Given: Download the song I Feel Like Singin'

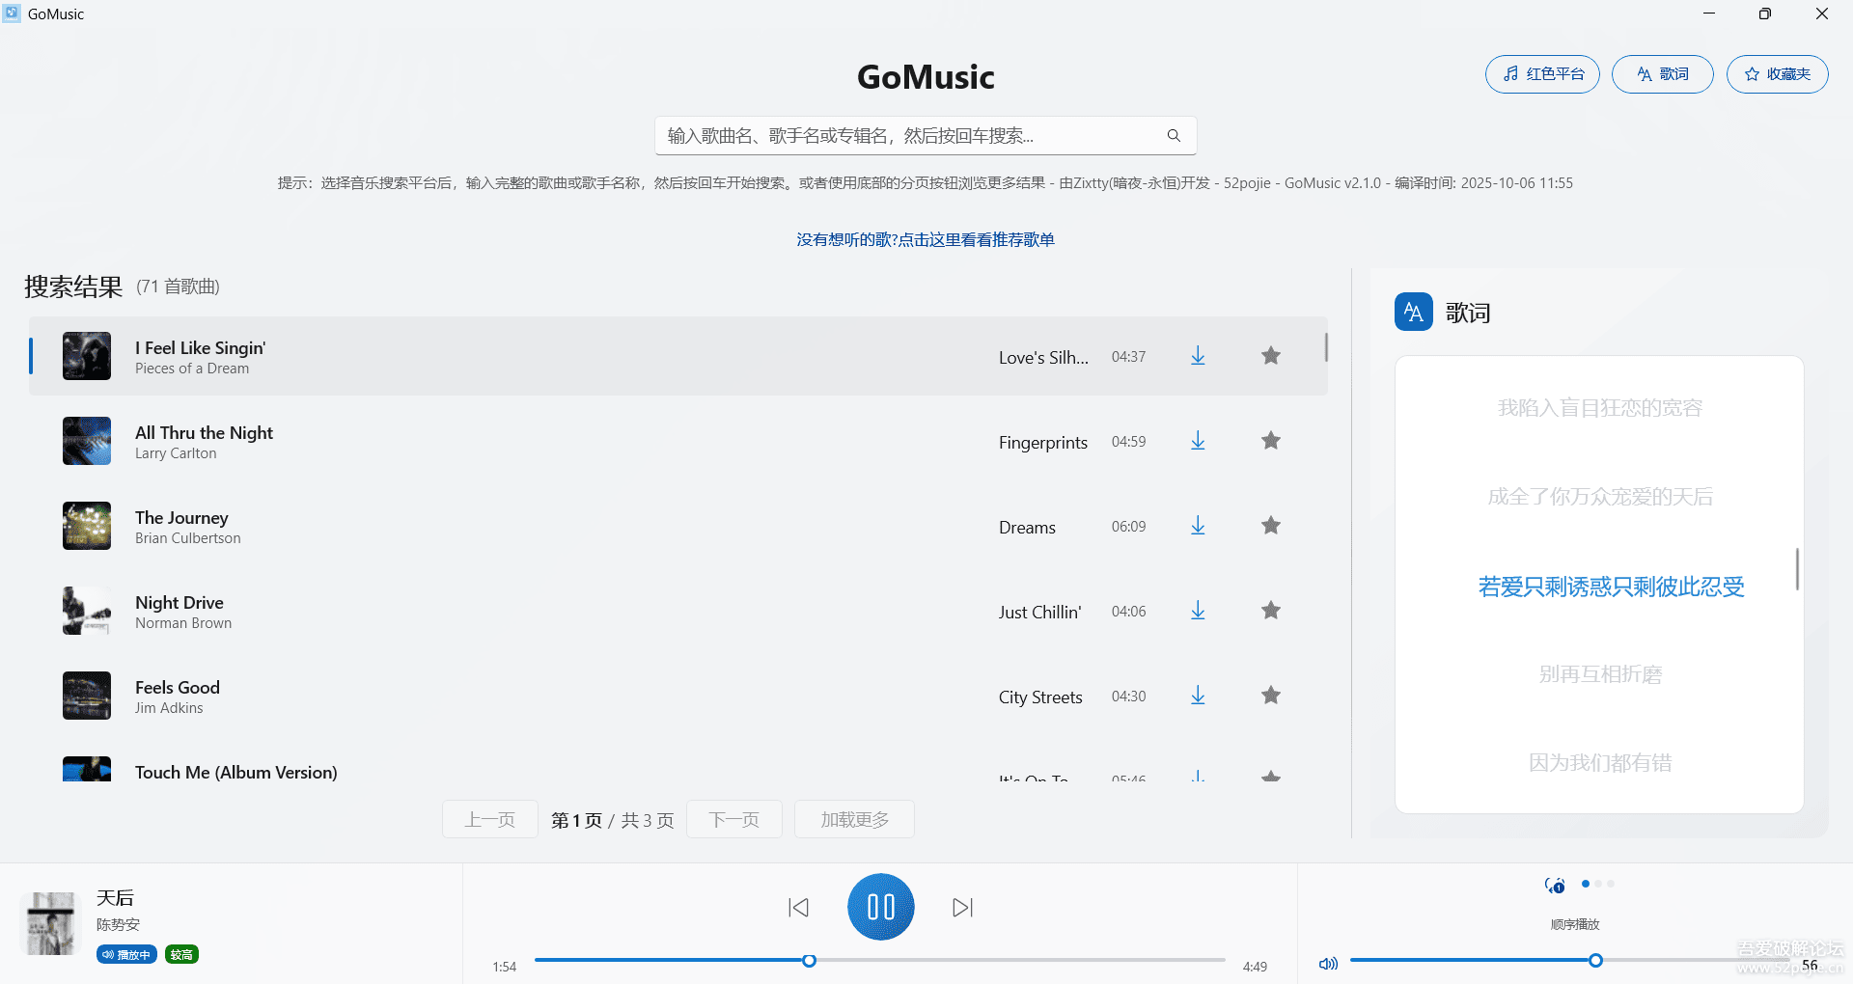Looking at the screenshot, I should click(1198, 356).
